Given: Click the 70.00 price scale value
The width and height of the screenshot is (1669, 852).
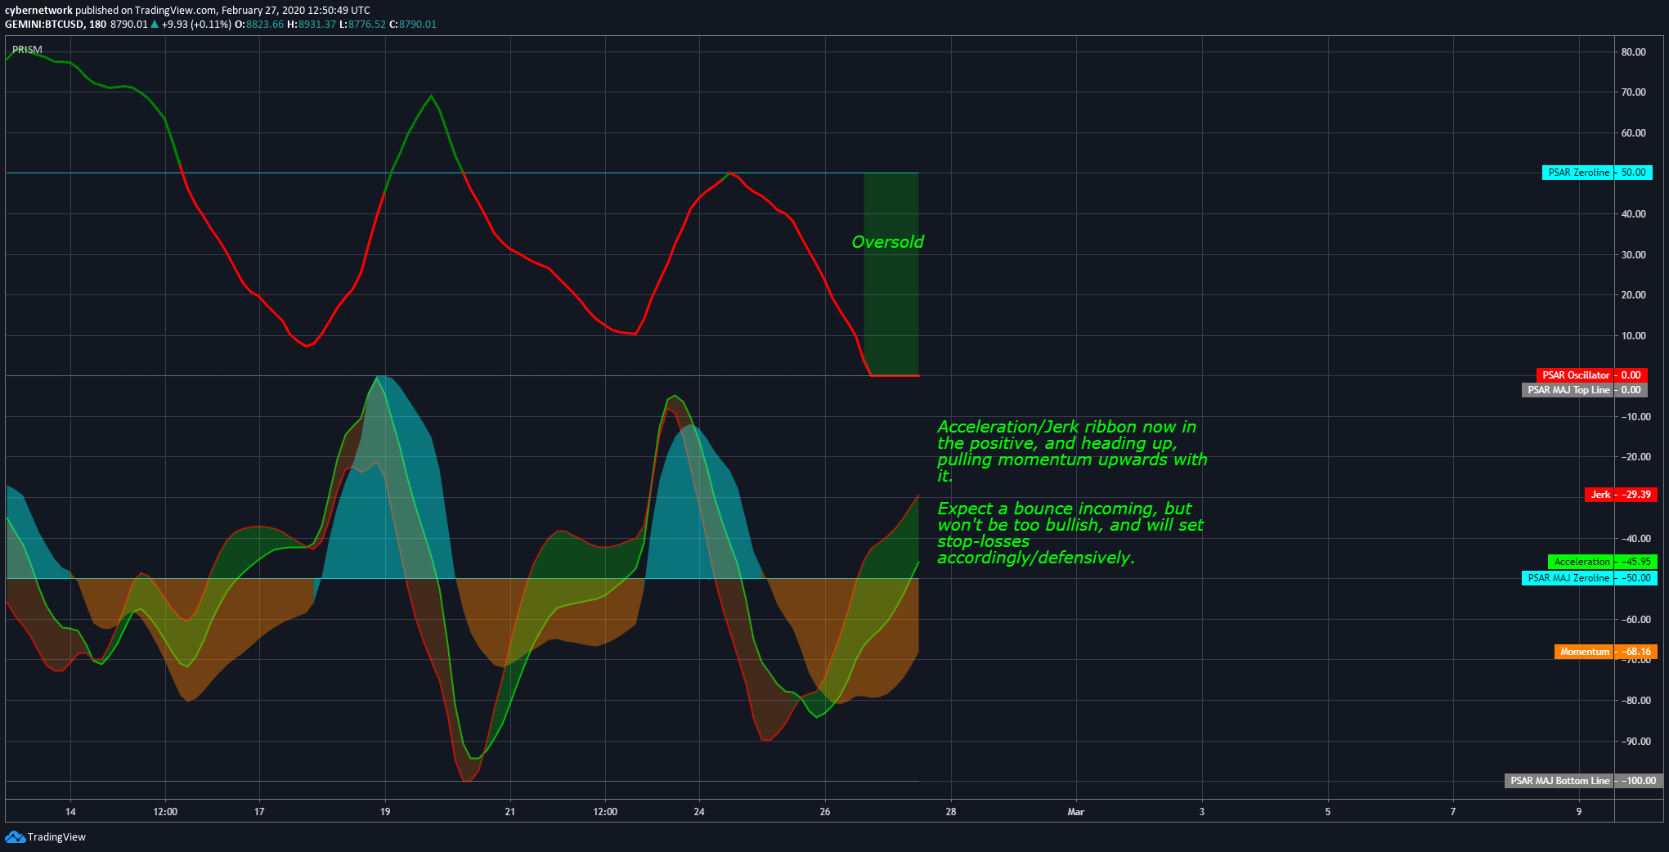Looking at the screenshot, I should point(1633,92).
